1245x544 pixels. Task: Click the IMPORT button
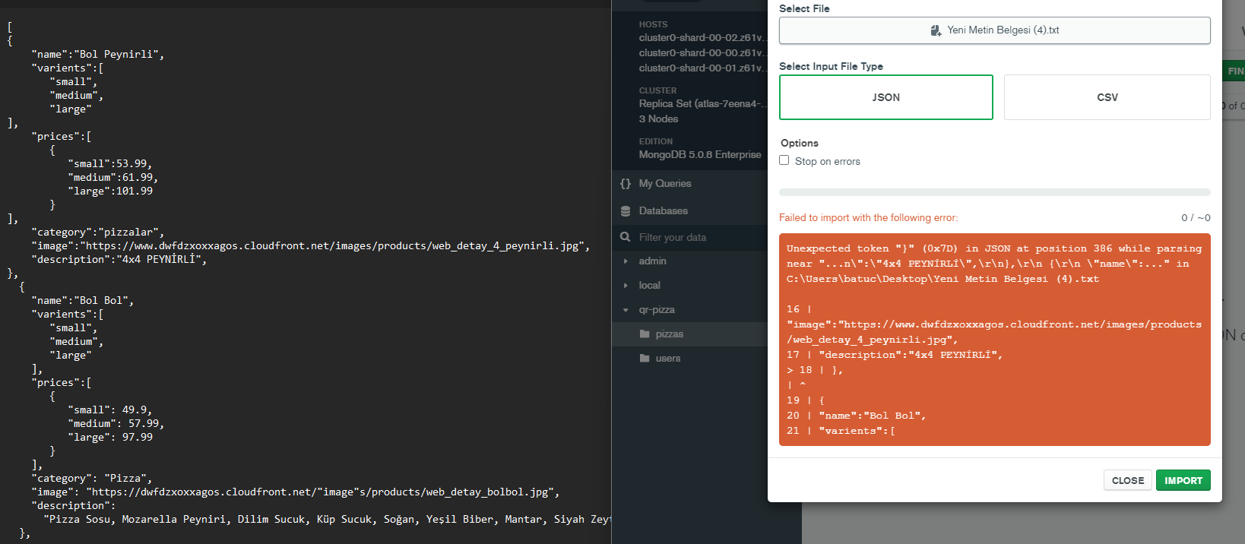[x=1183, y=480]
